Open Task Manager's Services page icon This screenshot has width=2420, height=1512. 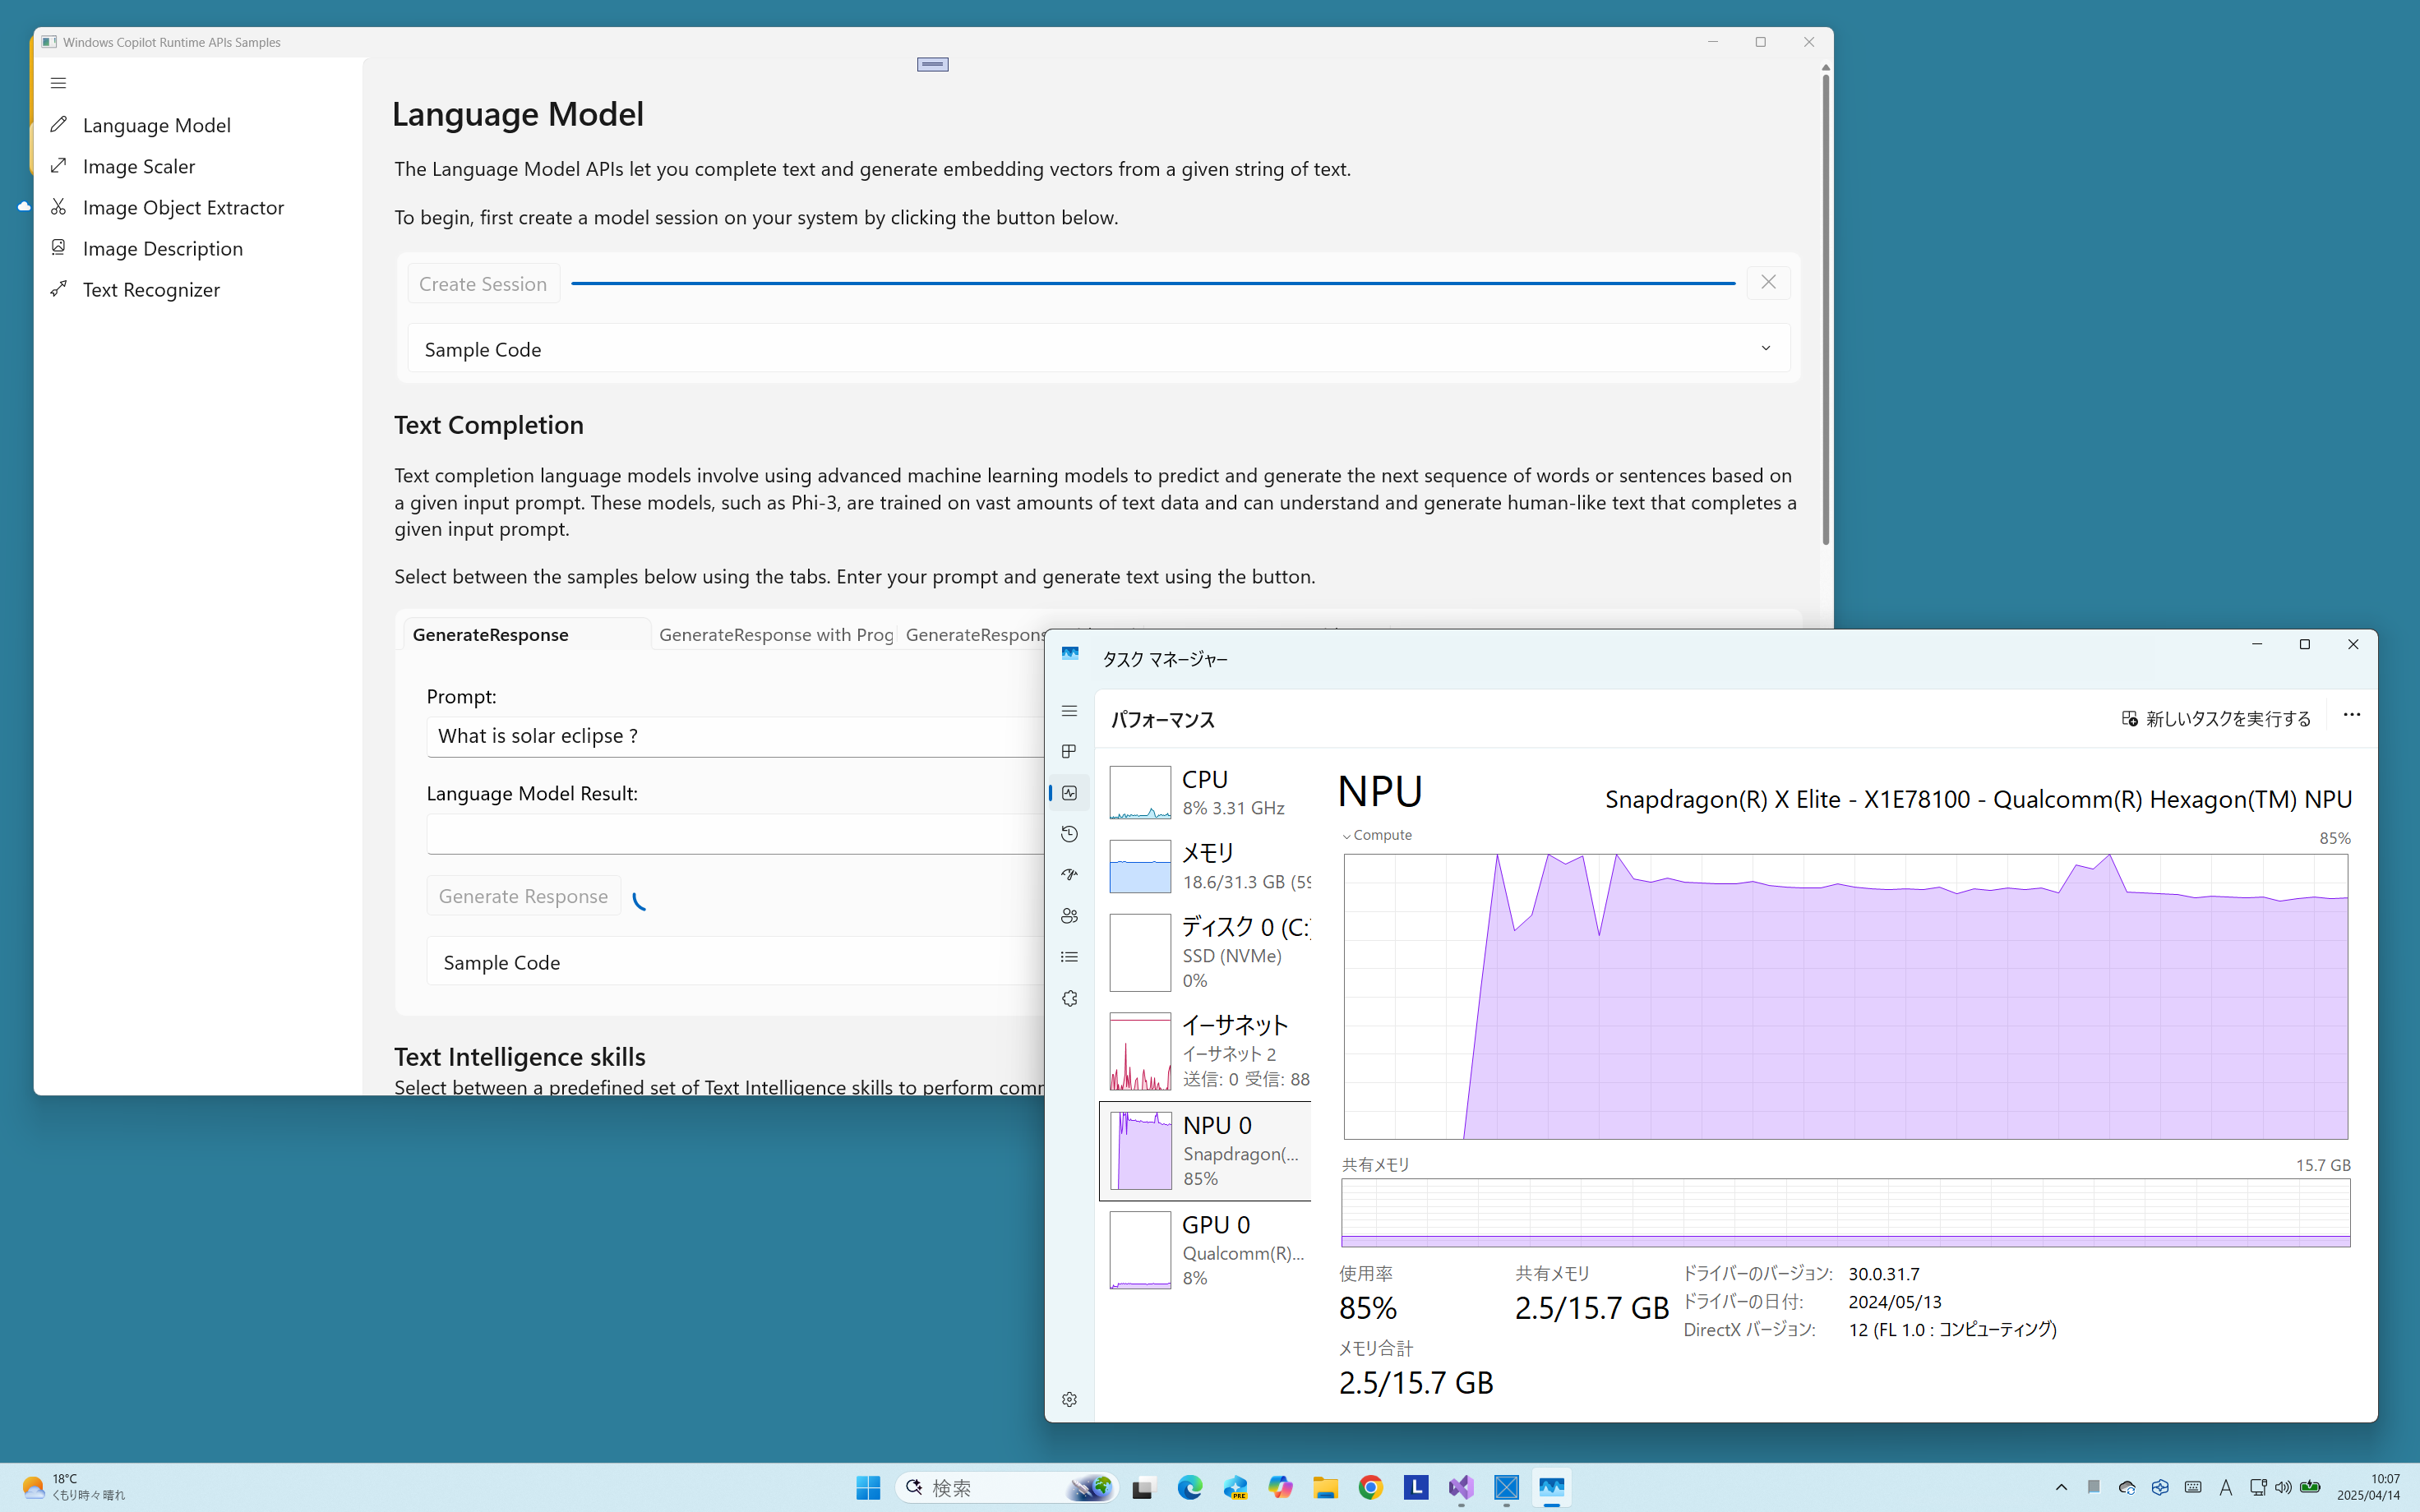point(1069,998)
